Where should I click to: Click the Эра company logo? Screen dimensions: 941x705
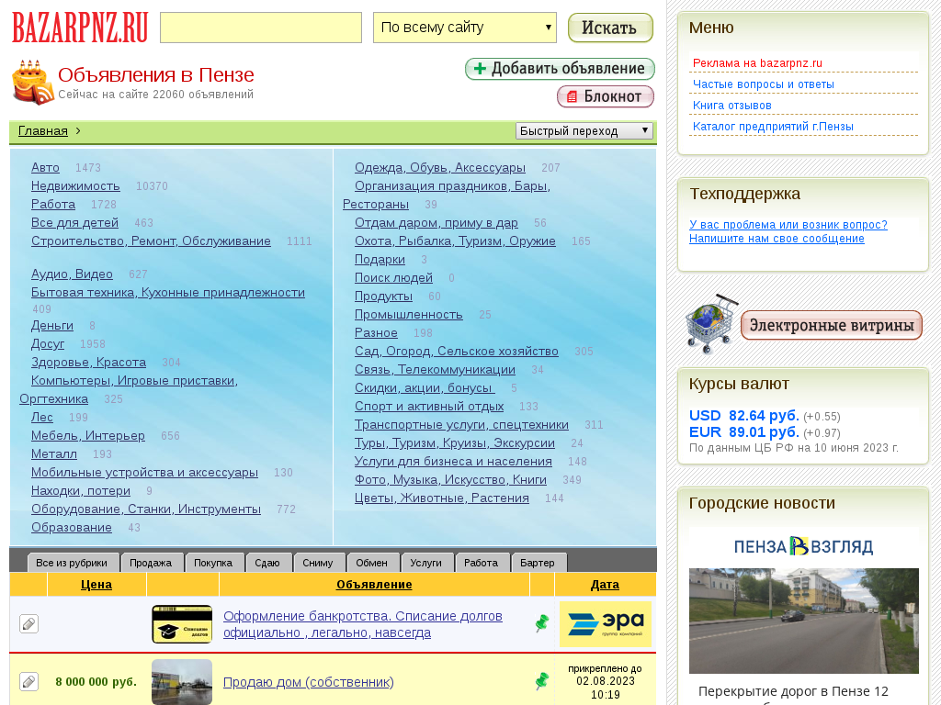(605, 624)
